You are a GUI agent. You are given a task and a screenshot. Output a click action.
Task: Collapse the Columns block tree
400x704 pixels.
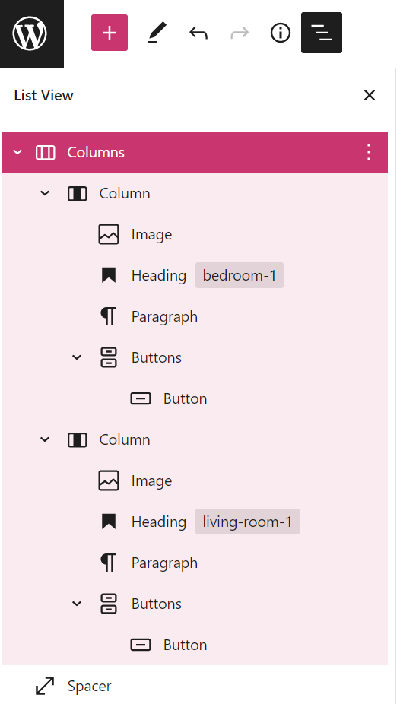tap(17, 152)
